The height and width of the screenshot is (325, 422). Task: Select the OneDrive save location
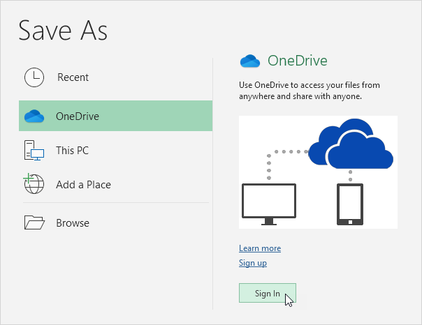(x=116, y=116)
